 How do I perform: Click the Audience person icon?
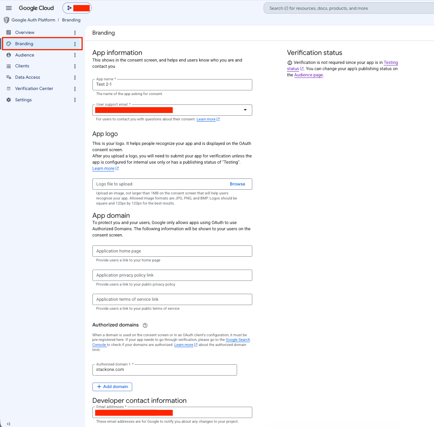(9, 55)
